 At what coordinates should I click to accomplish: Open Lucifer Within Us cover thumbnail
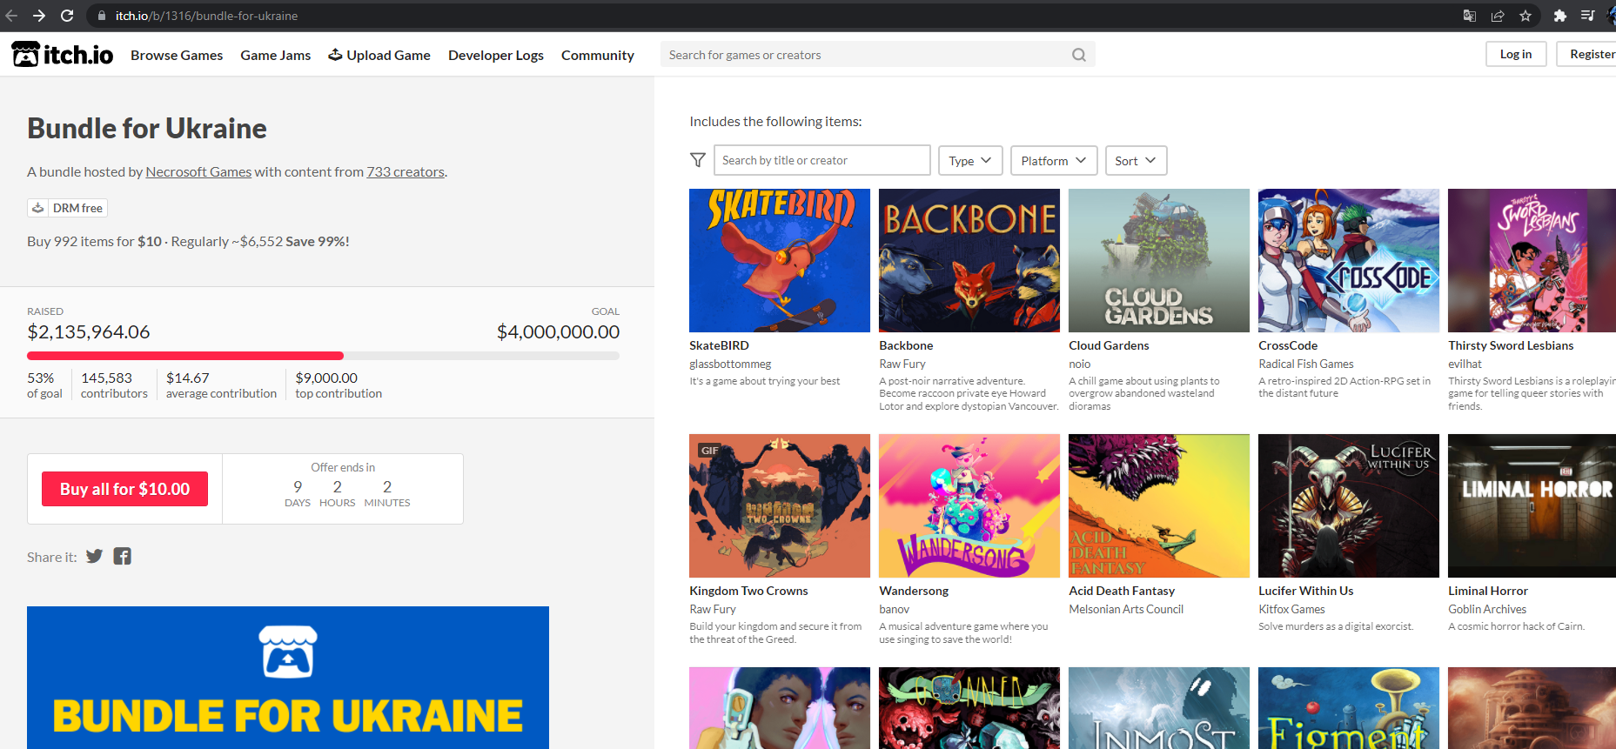pos(1349,505)
